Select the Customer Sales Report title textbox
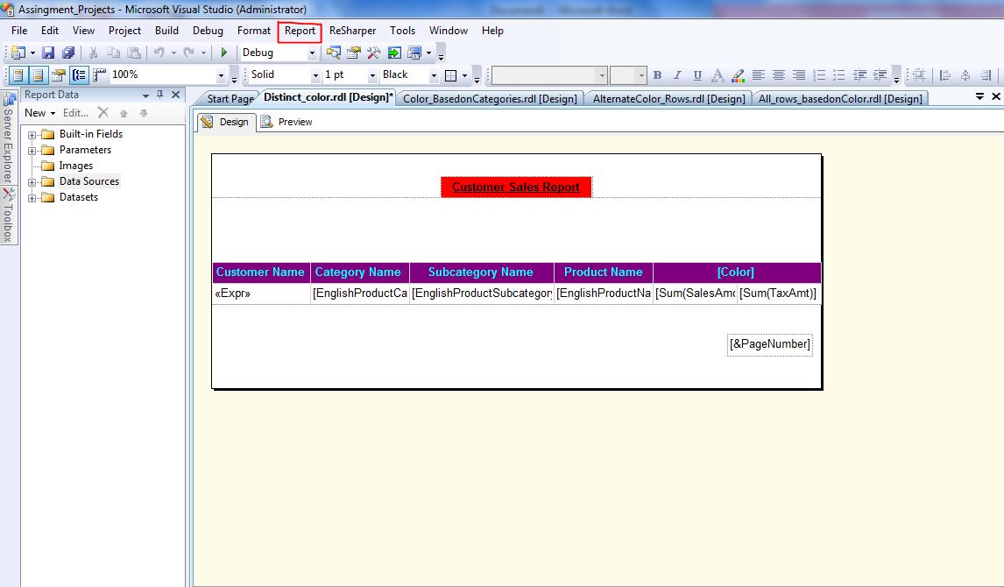The image size is (1004, 587). coord(515,187)
